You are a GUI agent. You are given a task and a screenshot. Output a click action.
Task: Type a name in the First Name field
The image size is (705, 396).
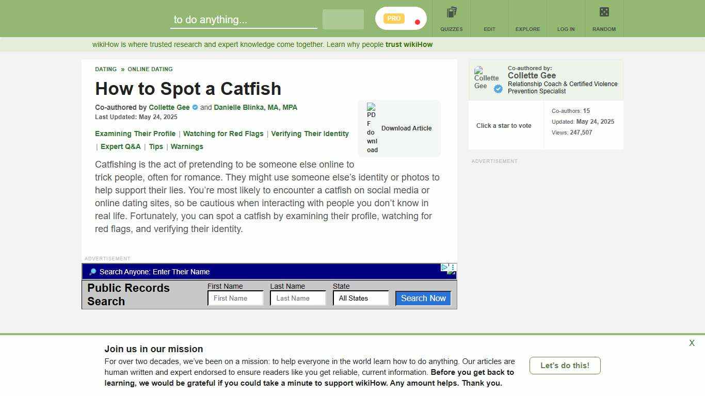tap(235, 298)
